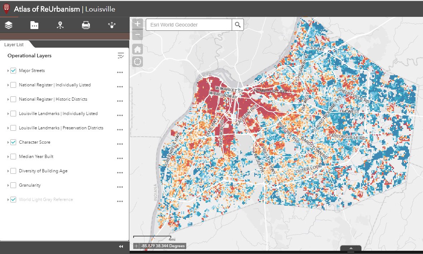Open the legend tool in the toolbar
The height and width of the screenshot is (254, 423).
point(60,25)
